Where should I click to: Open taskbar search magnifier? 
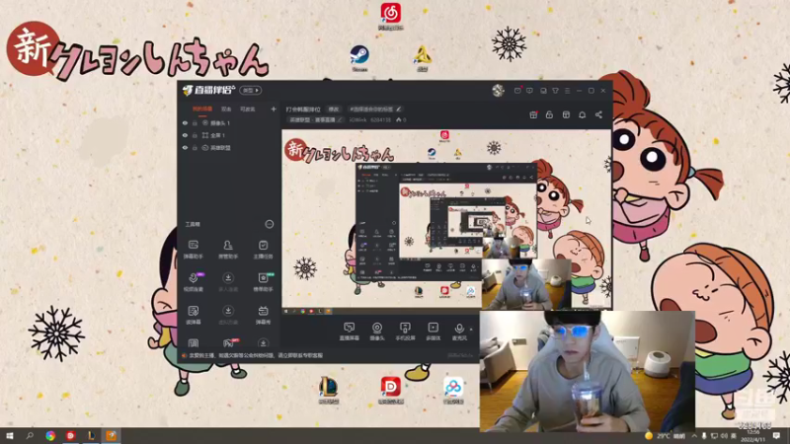[x=30, y=435]
